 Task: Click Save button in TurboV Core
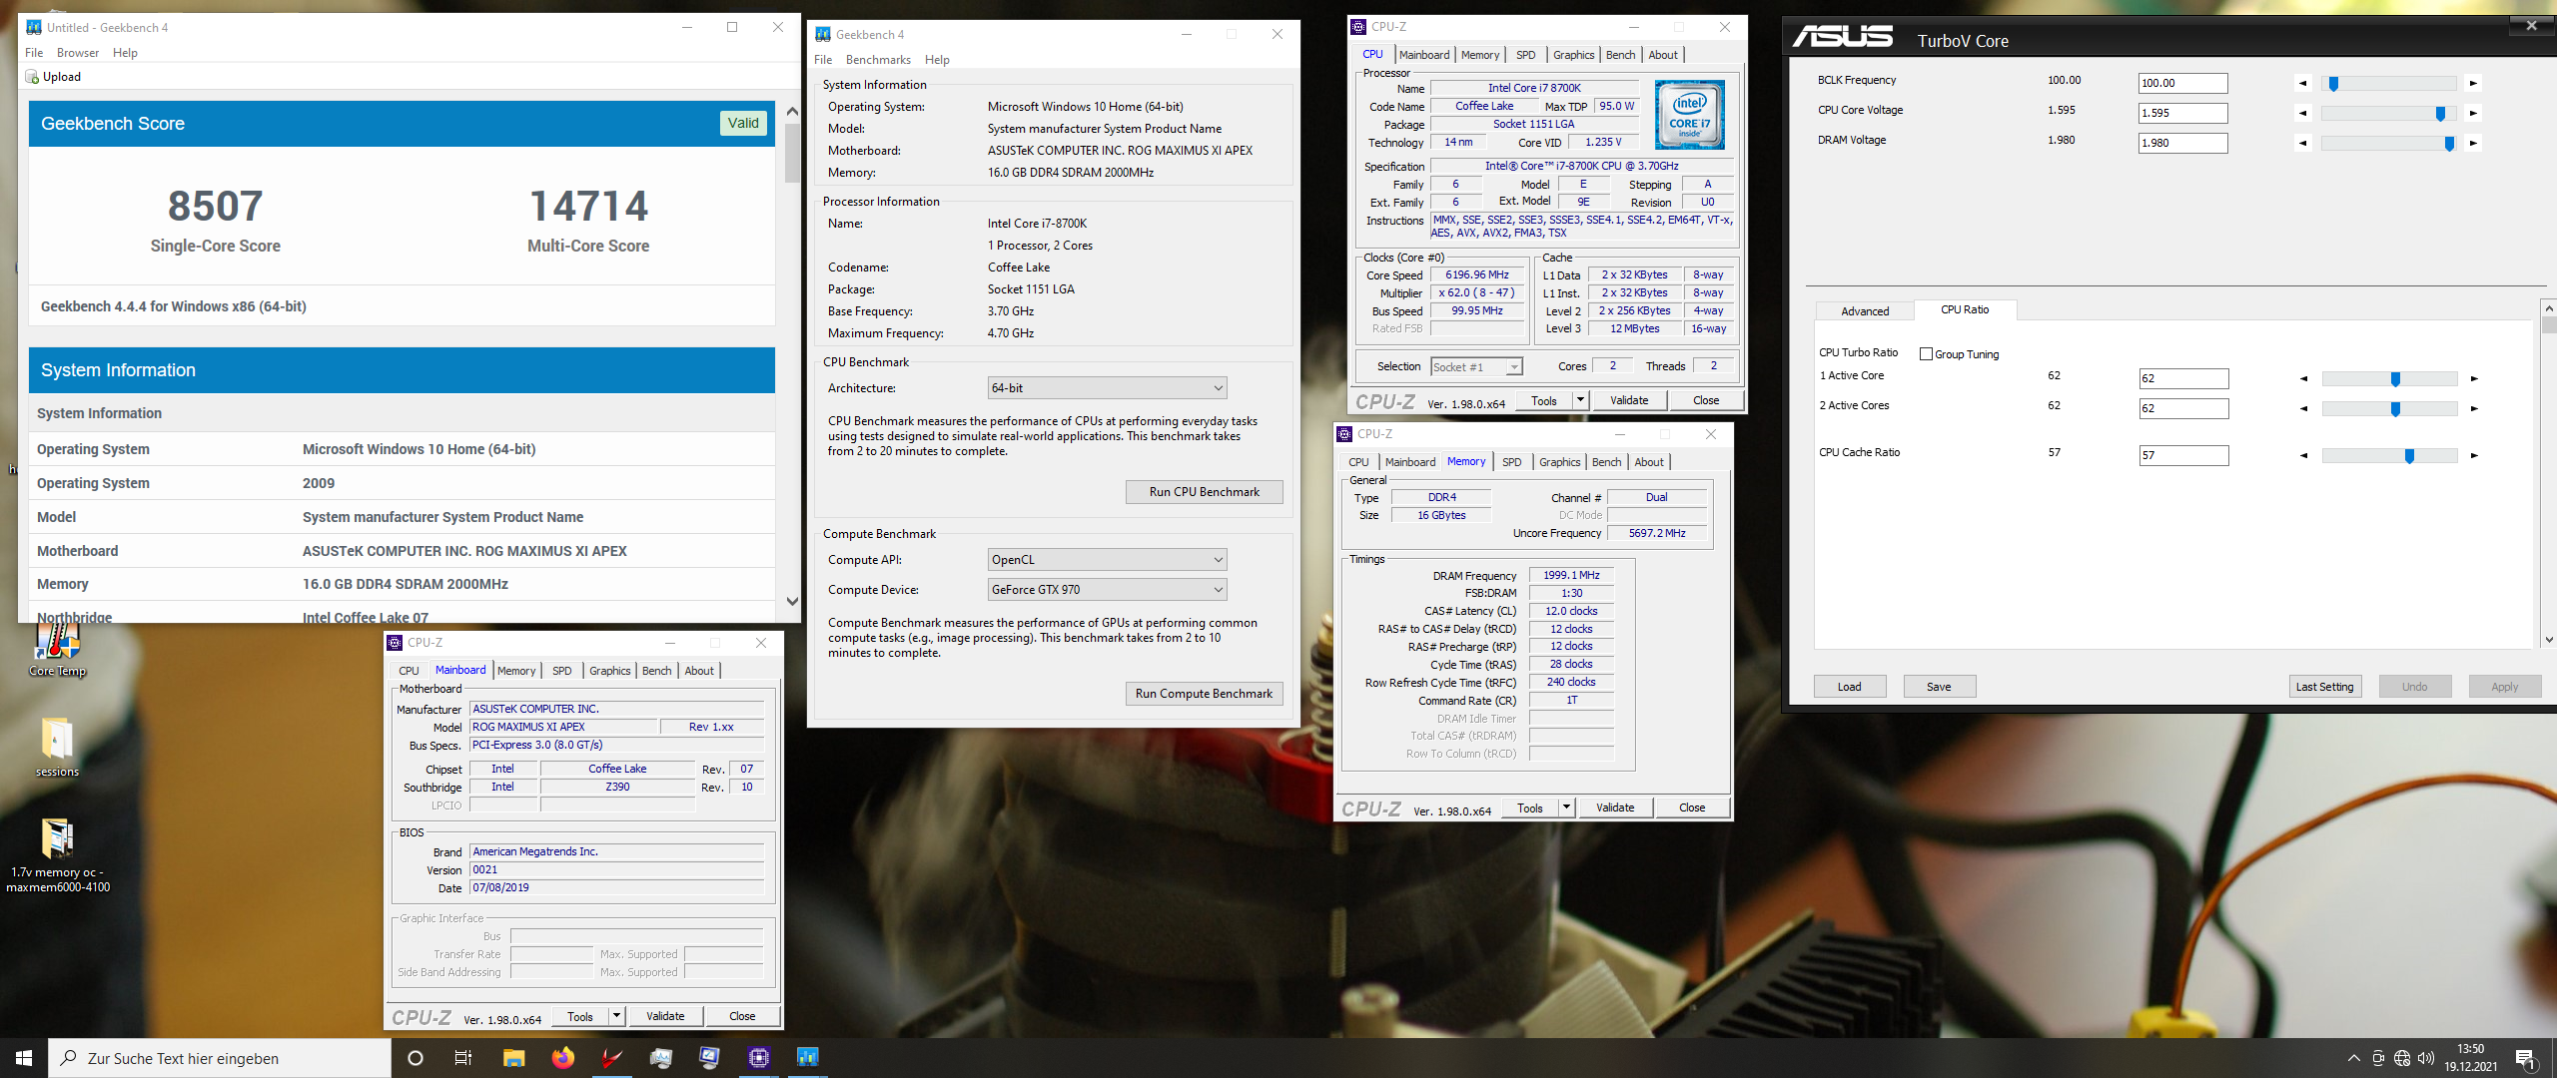[1939, 687]
